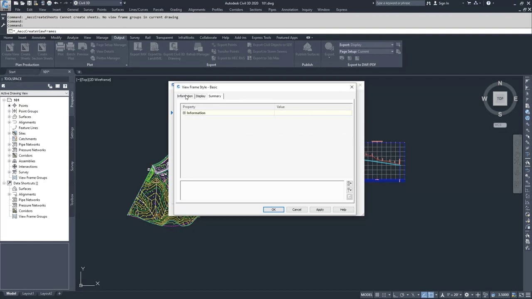Select the Information tab in View Frame Style dialog

coord(185,96)
